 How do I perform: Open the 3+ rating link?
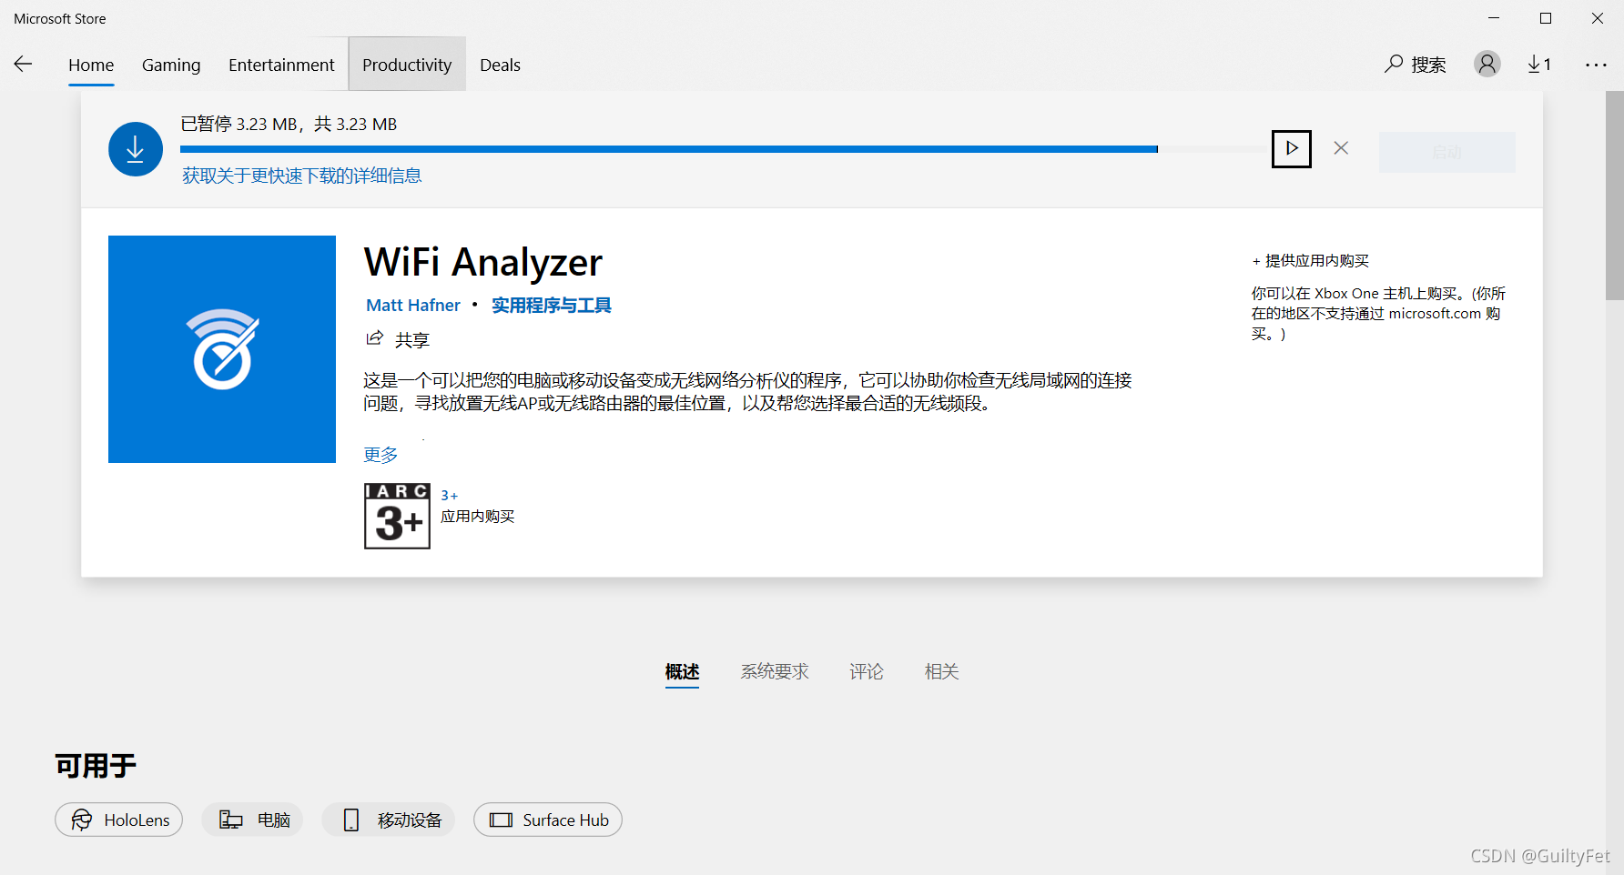point(449,496)
